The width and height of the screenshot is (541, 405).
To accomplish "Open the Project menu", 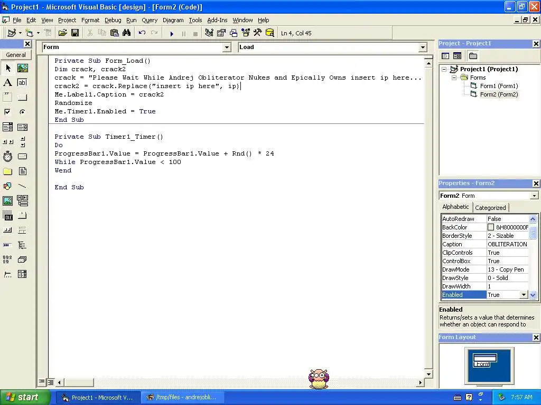I will coord(67,20).
